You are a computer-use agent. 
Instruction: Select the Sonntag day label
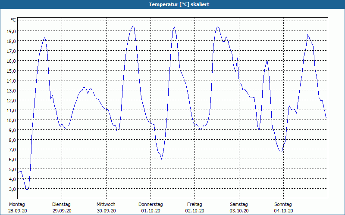click(x=283, y=205)
